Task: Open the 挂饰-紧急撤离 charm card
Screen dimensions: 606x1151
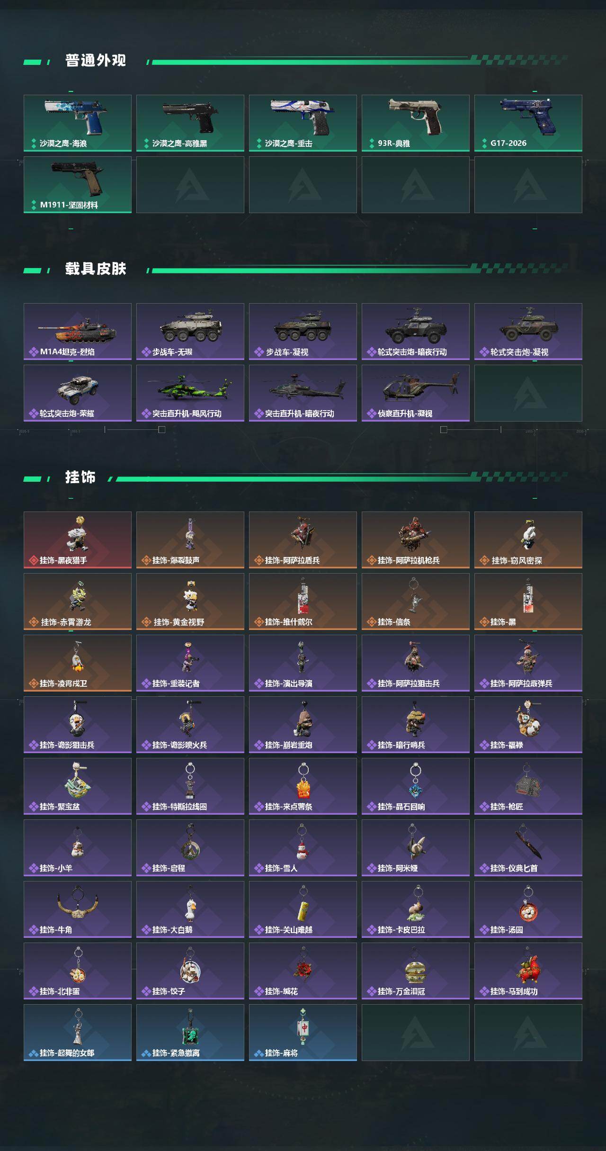Action: [x=190, y=1033]
